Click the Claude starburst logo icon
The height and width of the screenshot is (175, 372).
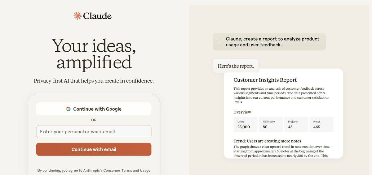[x=77, y=15]
